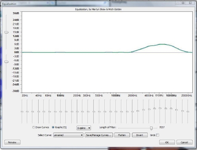This screenshot has width=197, height=150.
Task: Open the Select Curve combo box
Action: point(68,135)
